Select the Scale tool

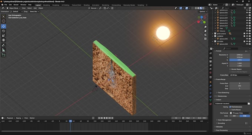click(4, 35)
